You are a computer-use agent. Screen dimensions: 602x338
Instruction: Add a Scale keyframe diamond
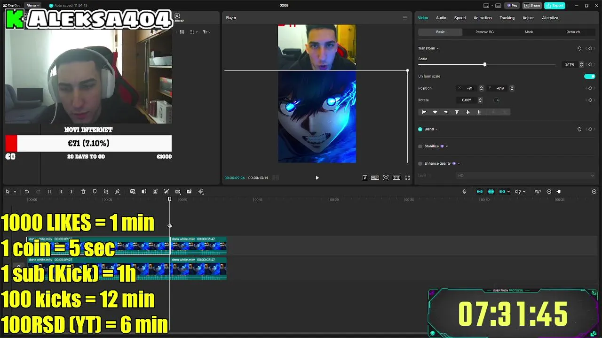click(x=590, y=64)
